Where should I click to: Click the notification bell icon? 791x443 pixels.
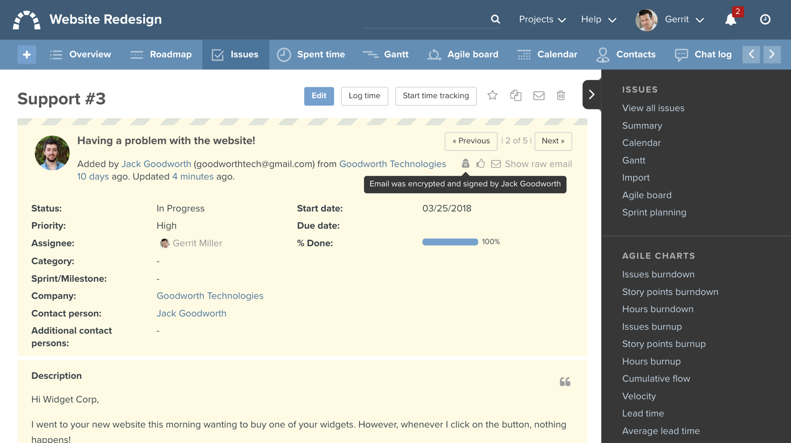pyautogui.click(x=731, y=20)
